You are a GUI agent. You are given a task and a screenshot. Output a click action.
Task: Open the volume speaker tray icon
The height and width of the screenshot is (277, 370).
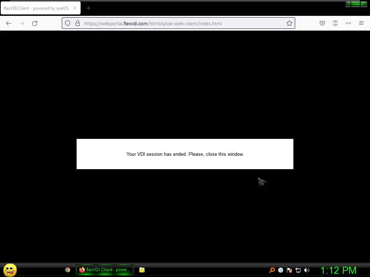(x=306, y=270)
